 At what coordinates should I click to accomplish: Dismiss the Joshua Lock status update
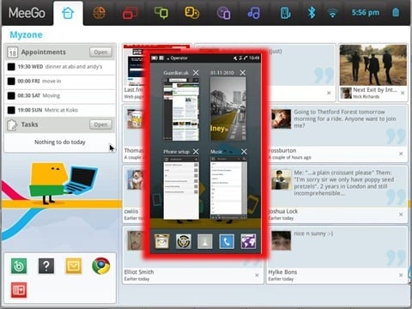pyautogui.click(x=401, y=215)
